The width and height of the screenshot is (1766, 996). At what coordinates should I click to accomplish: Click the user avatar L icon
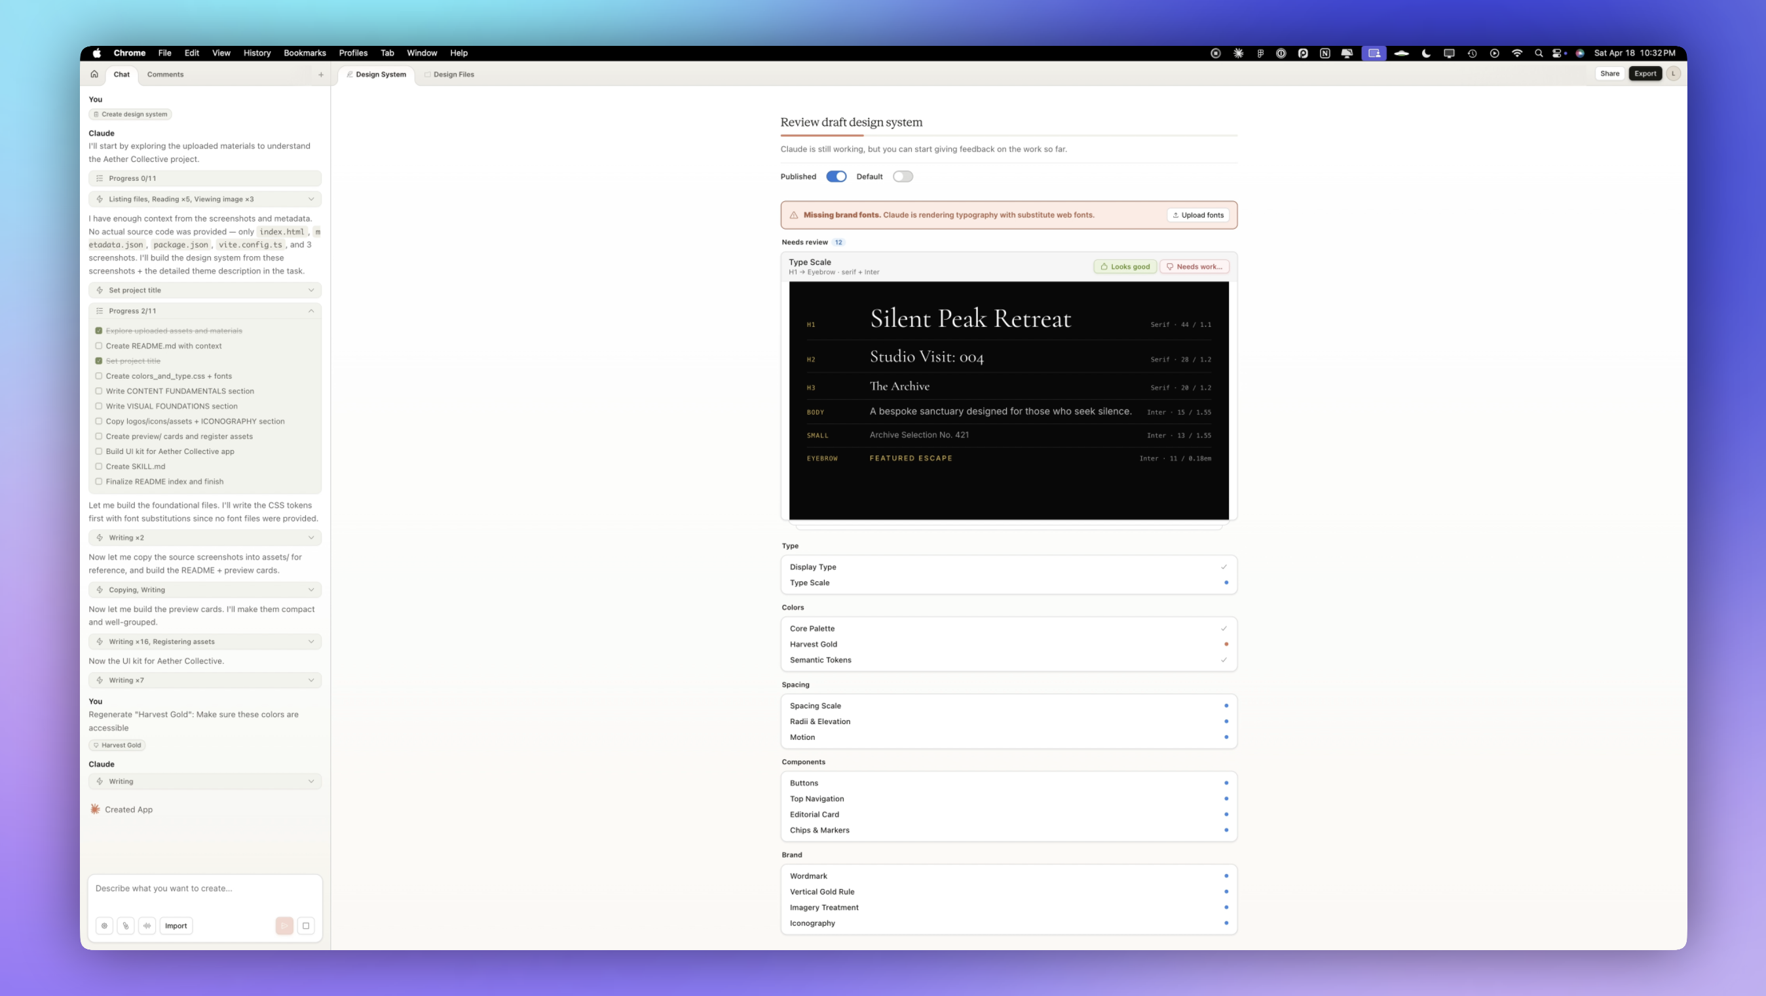(1674, 73)
